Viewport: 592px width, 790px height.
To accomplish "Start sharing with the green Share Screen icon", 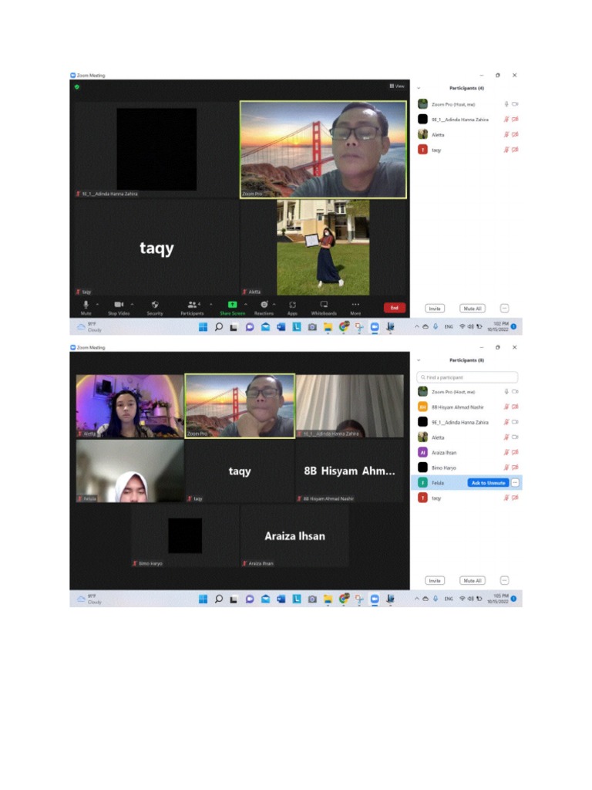I will point(232,308).
